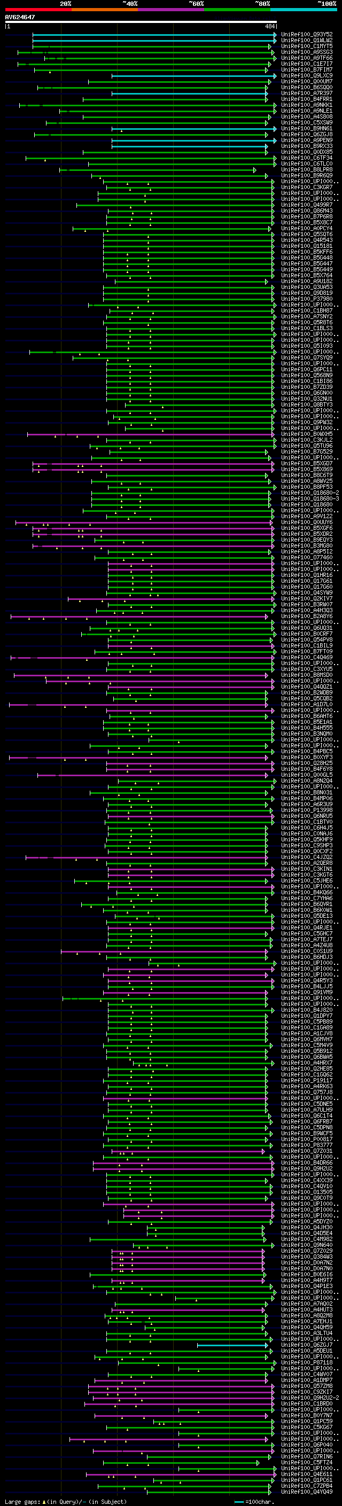Screen dimensions: 342x1506
Task: Click UniRef100_A9NKK1 text
Action: (x=307, y=105)
